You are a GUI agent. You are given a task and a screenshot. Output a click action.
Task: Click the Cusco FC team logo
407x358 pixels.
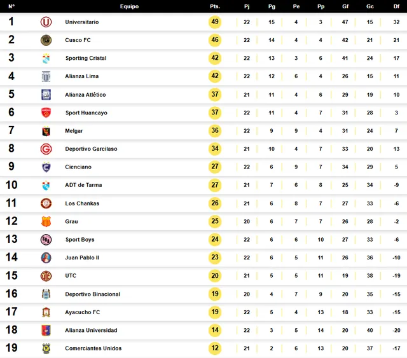pos(46,40)
